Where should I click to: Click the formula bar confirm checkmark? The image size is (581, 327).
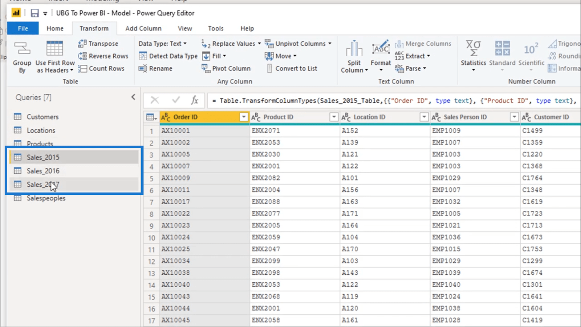[x=176, y=100]
